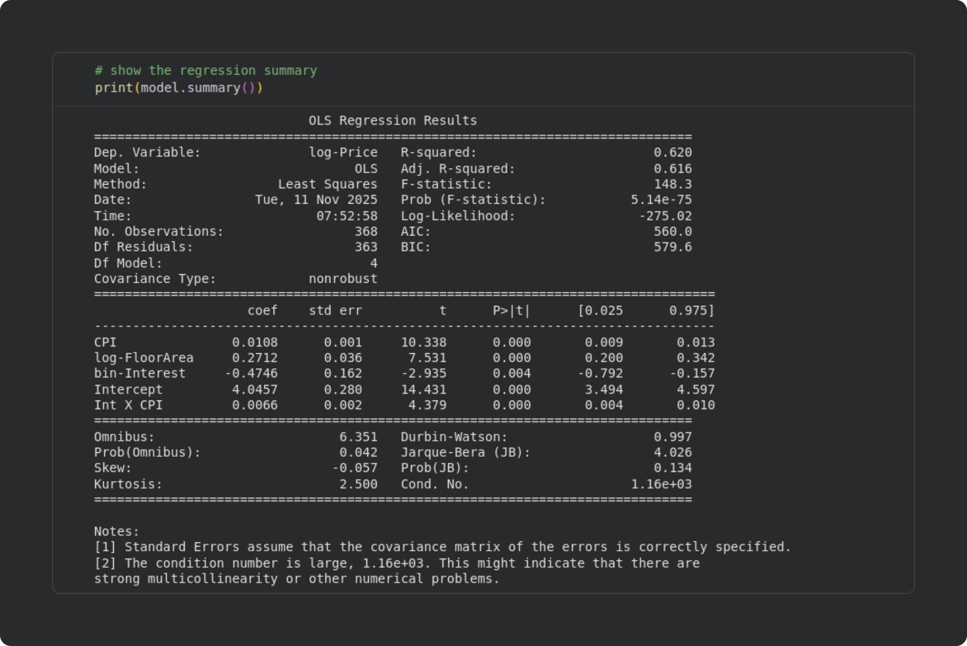Click the multicollinearity warning note text
Viewport: 967px width, 646px height.
(x=396, y=571)
